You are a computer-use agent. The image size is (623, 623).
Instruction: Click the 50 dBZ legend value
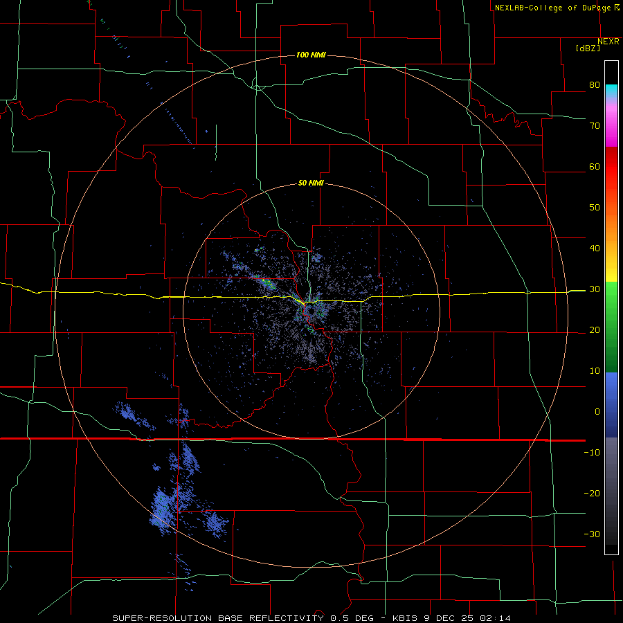coord(595,208)
